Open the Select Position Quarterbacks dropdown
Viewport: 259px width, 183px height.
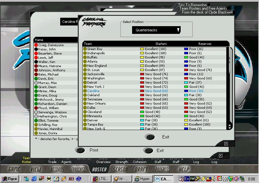click(156, 30)
